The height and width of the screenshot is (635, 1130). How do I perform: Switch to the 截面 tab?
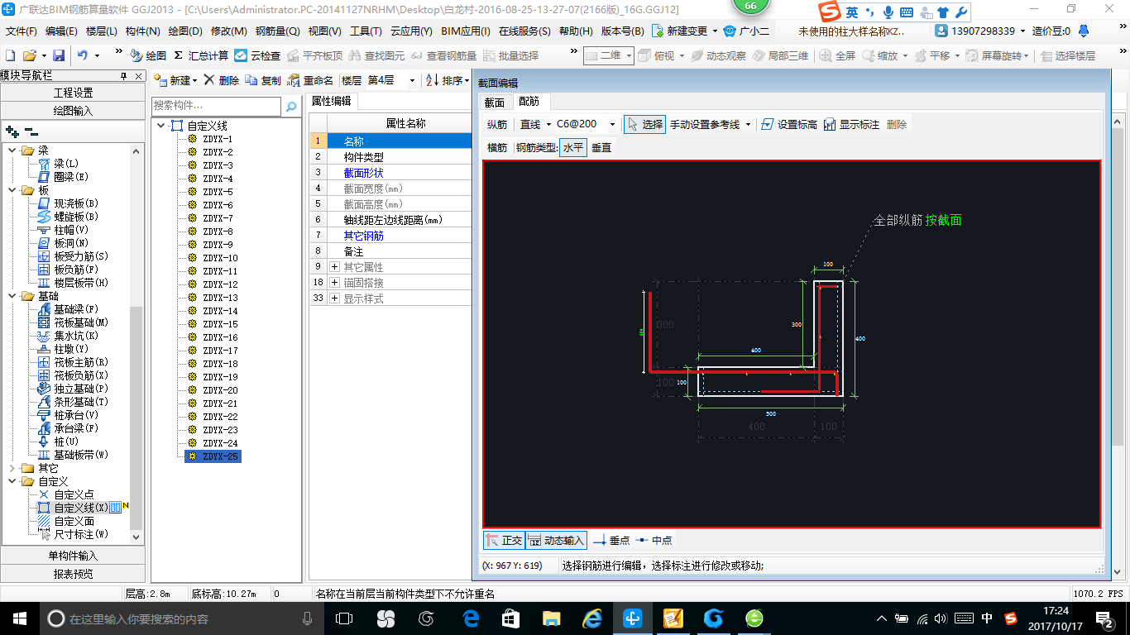495,103
